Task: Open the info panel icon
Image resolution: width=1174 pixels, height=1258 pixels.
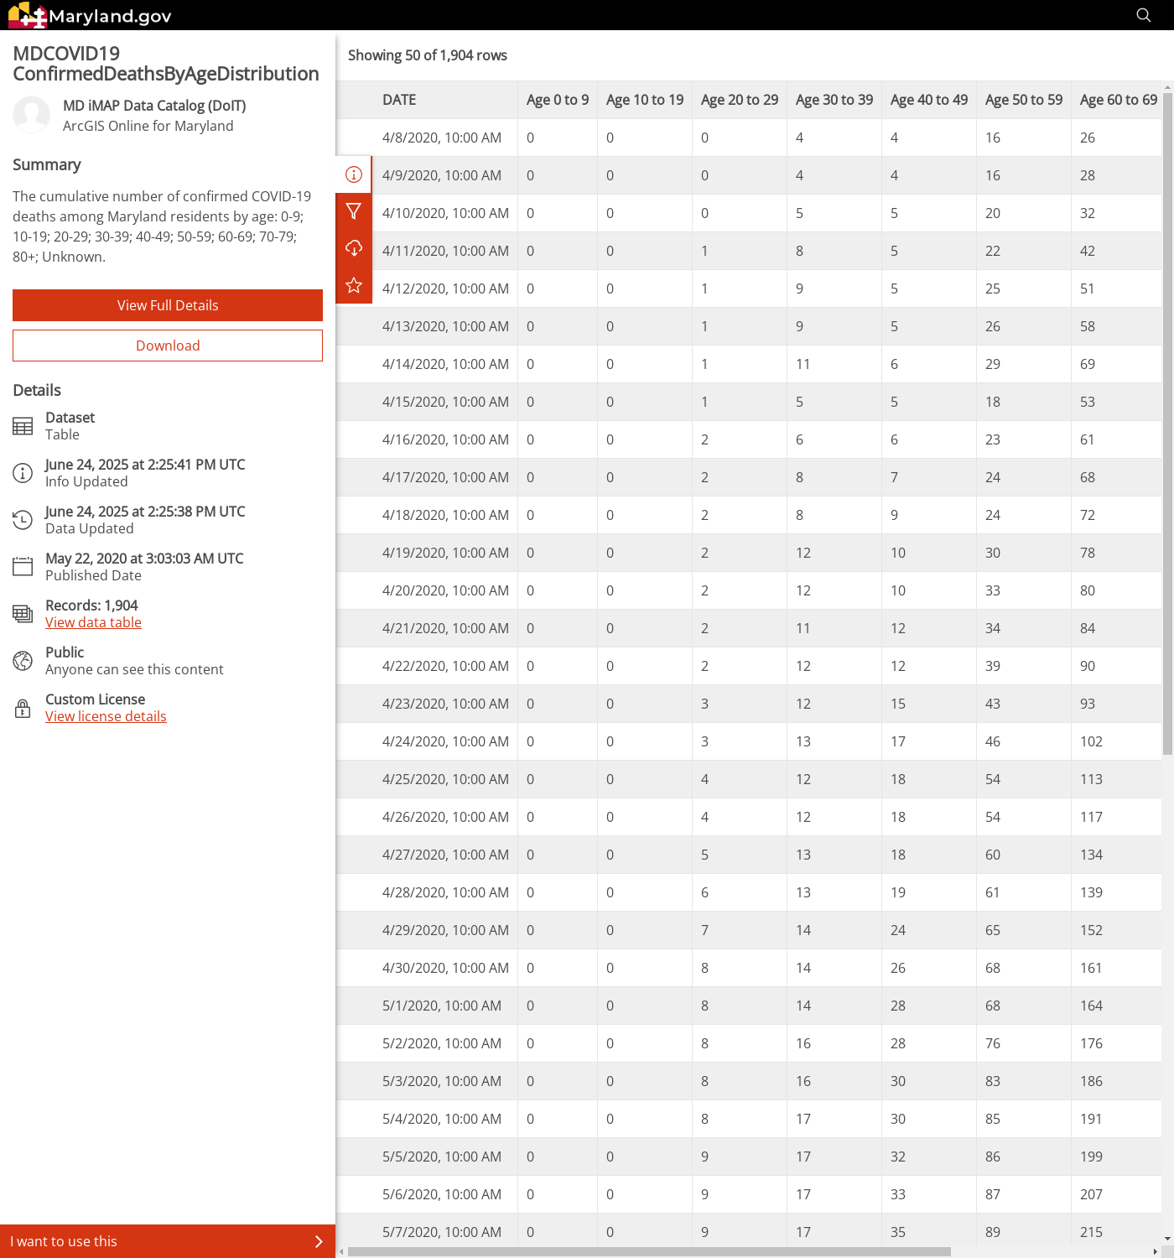Action: click(354, 174)
